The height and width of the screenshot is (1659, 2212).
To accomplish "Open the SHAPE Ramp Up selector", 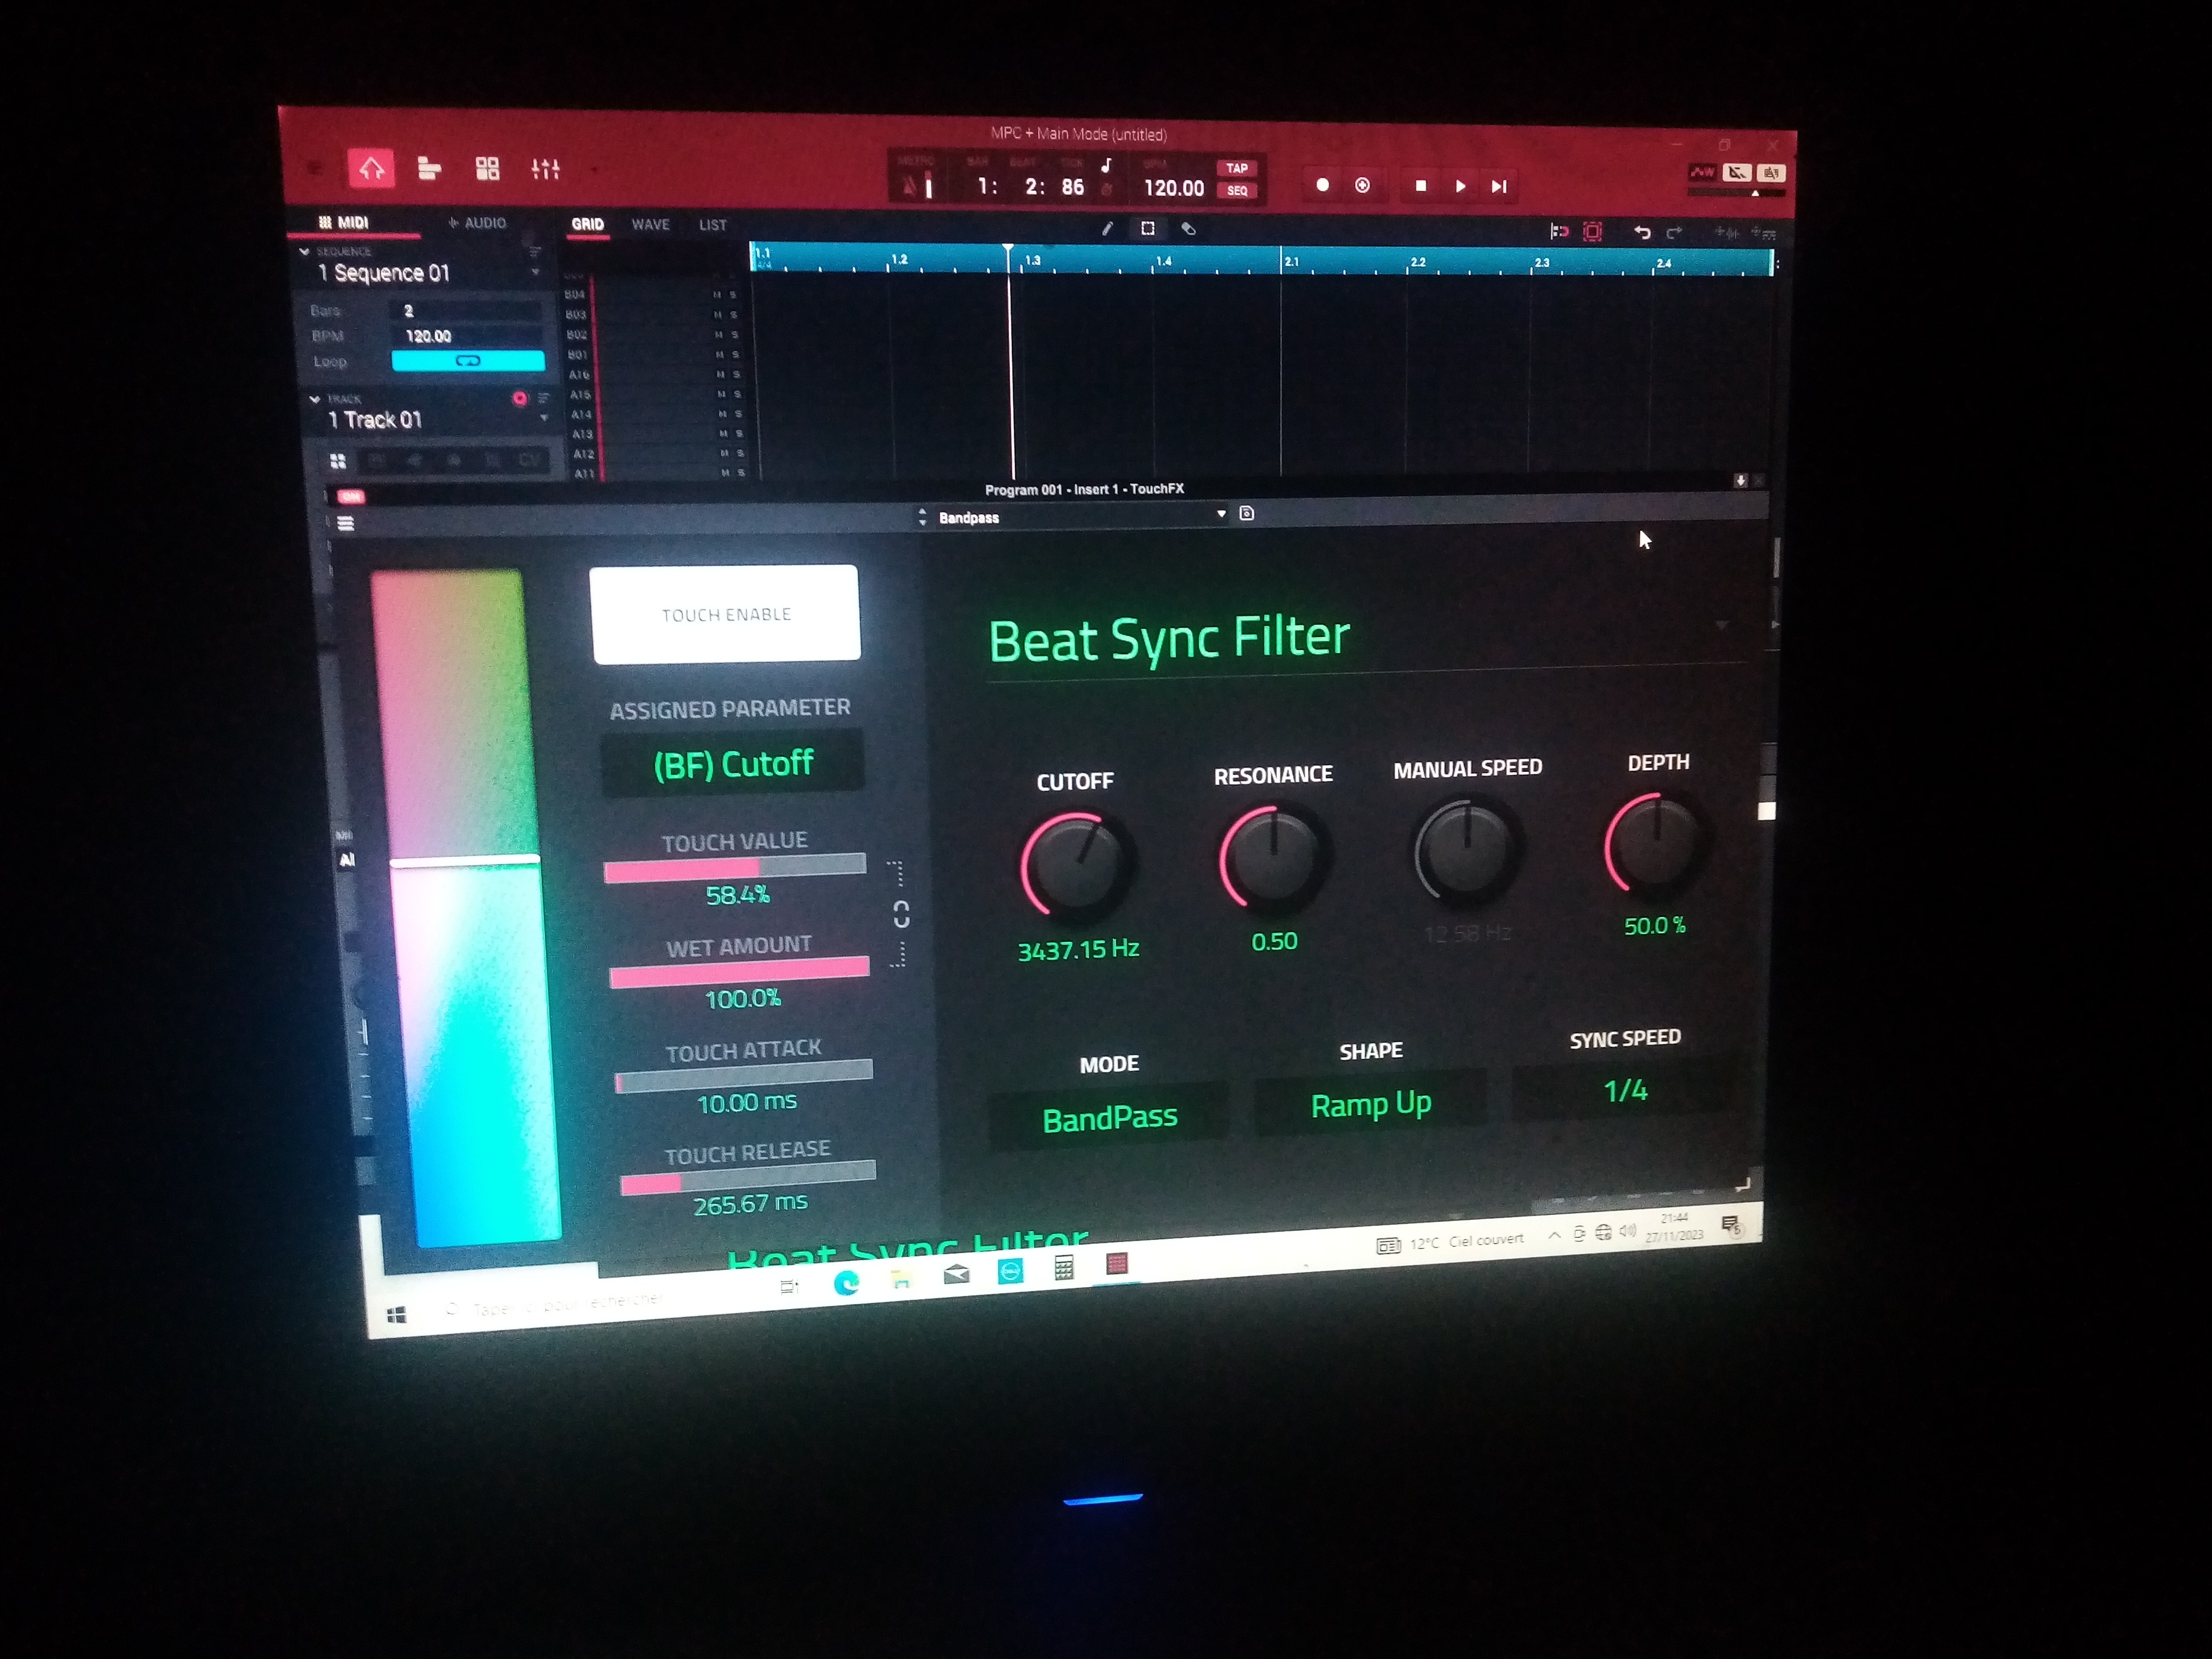I will pos(1370,1104).
